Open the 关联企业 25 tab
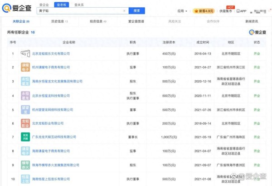This screenshot has width=272, height=186. pyautogui.click(x=21, y=21)
